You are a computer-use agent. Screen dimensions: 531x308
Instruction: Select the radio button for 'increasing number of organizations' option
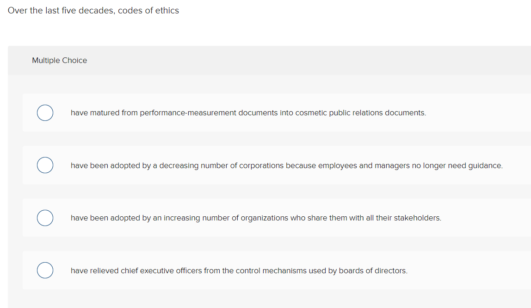click(45, 218)
